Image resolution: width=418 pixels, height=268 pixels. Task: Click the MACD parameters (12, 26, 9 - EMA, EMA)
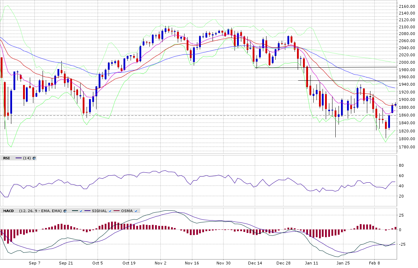pos(40,211)
